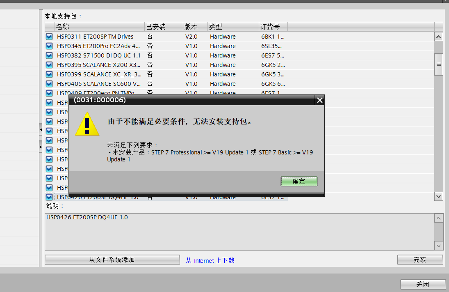This screenshot has height=292, width=449.
Task: Uncheck HSP0345 ET200Pro FC2Adv checkbox
Action: pos(49,46)
